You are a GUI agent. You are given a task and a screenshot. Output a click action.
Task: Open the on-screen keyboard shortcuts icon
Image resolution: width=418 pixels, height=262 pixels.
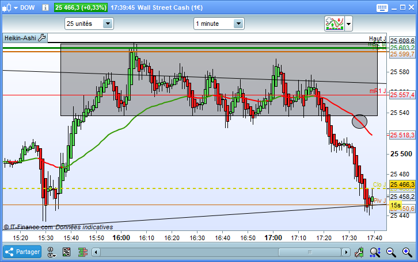click(x=382, y=7)
